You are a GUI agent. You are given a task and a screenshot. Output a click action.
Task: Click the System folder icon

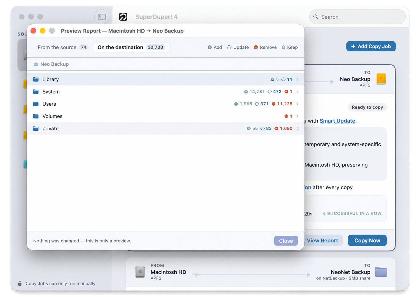tap(36, 92)
